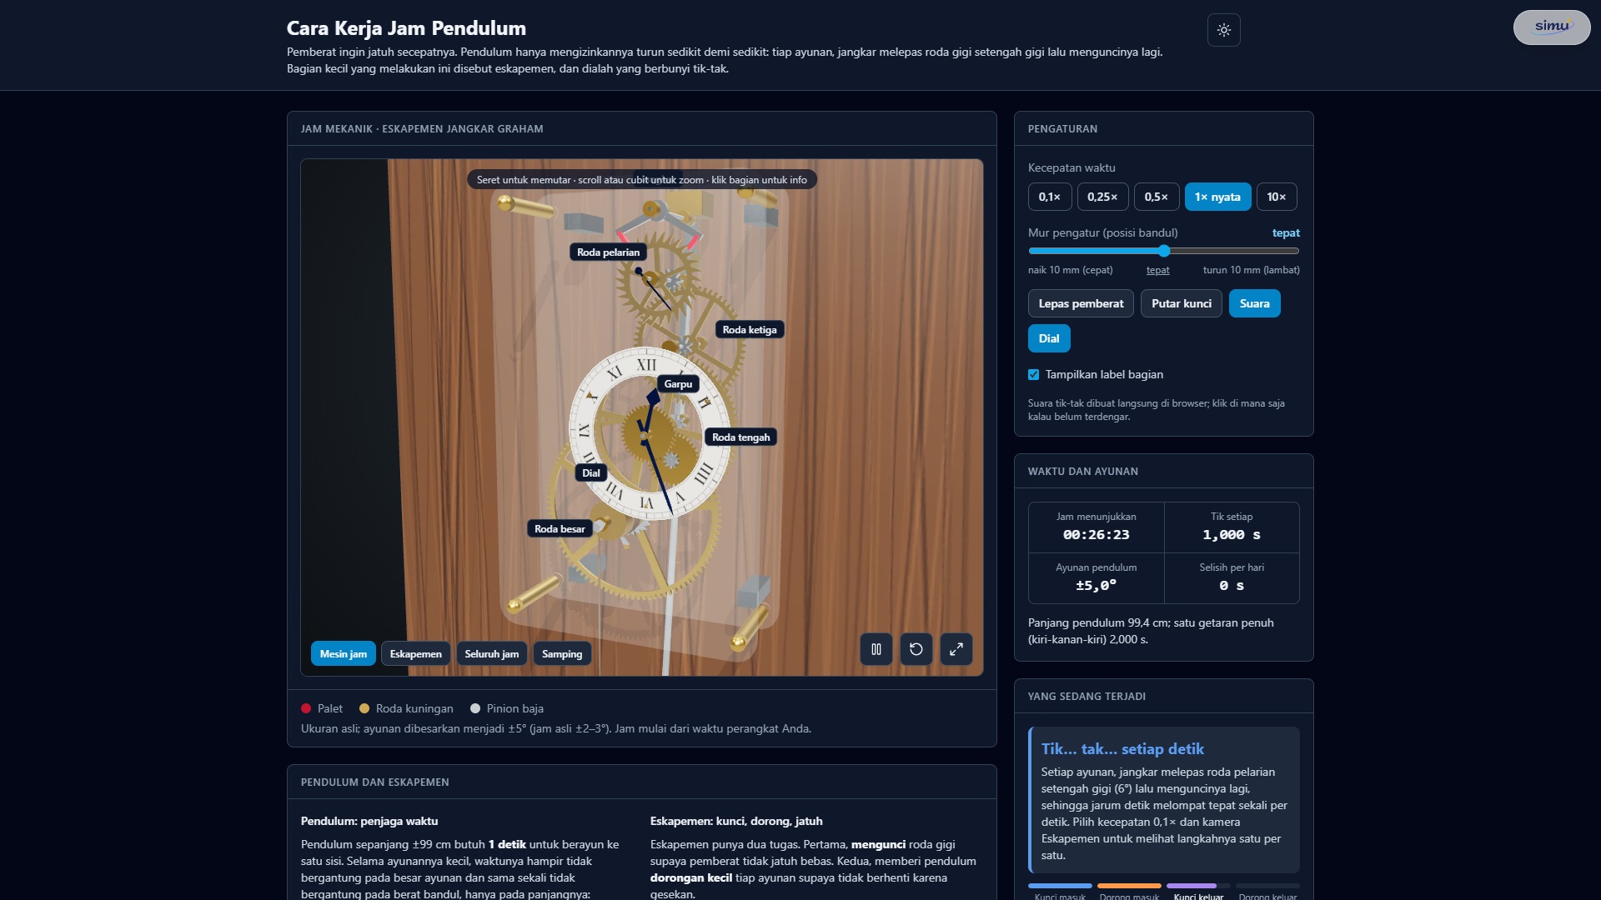Switch to the Eskapemen camera view
The width and height of the screenshot is (1601, 900).
pos(416,654)
